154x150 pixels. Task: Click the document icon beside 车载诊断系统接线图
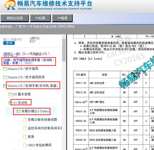coord(25,120)
